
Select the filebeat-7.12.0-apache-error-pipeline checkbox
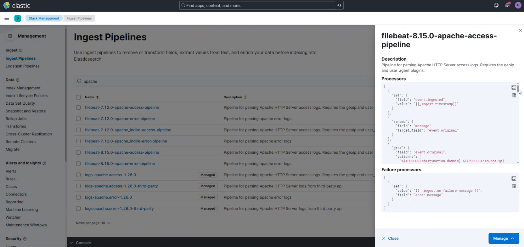click(x=78, y=119)
